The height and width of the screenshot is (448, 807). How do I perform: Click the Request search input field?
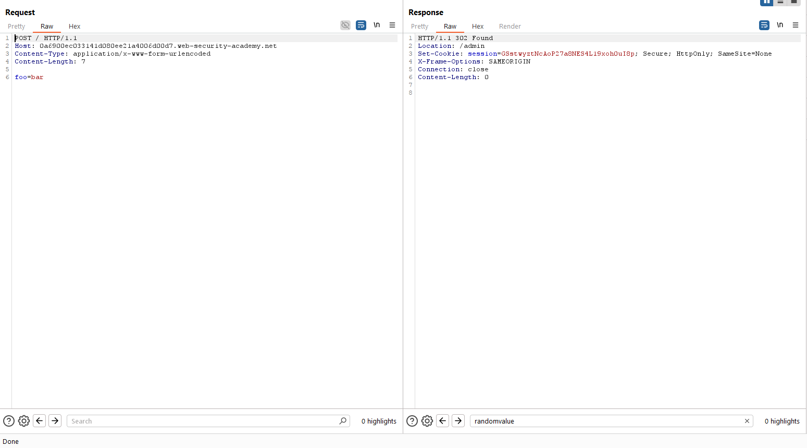coord(203,421)
